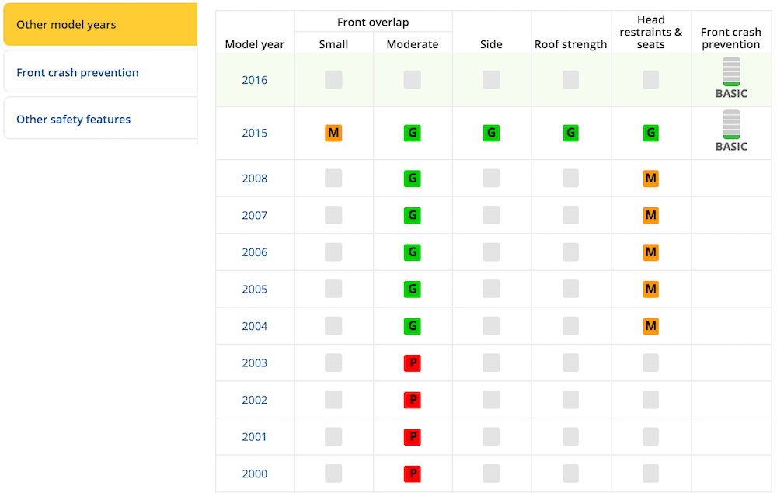Open the 2003 model year link
Screen dimensions: 777x493
255,363
